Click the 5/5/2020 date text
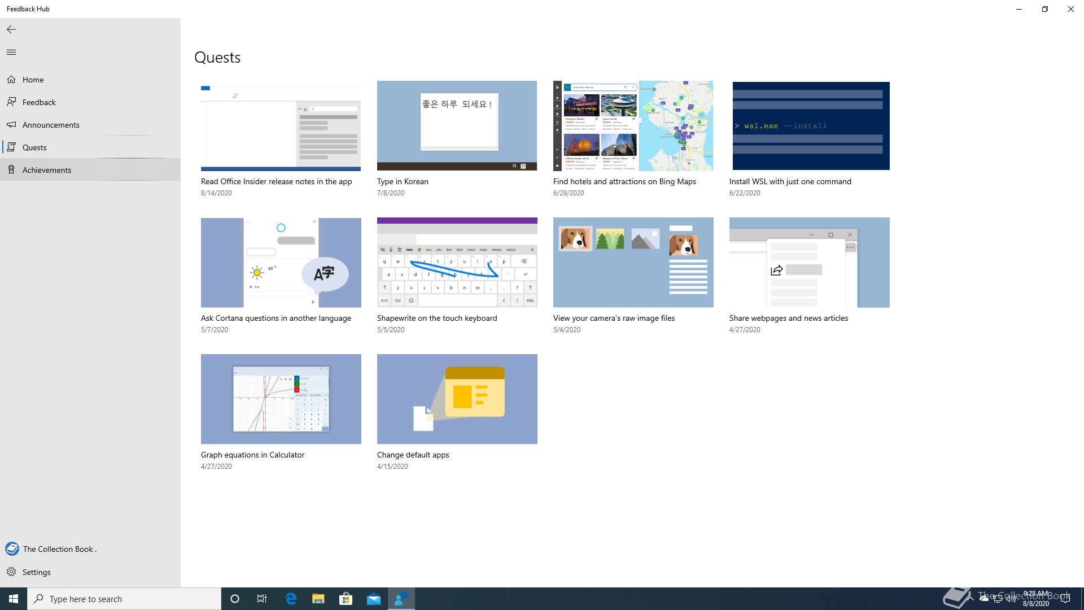 coord(391,330)
